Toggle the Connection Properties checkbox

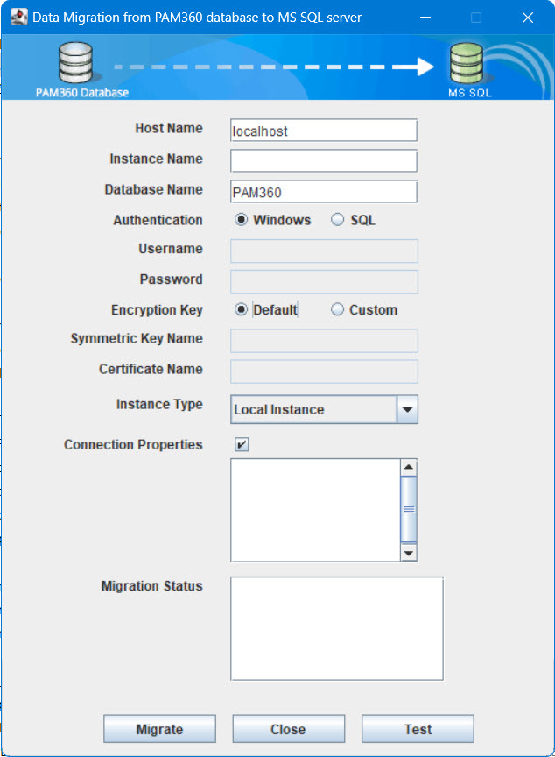(x=242, y=444)
